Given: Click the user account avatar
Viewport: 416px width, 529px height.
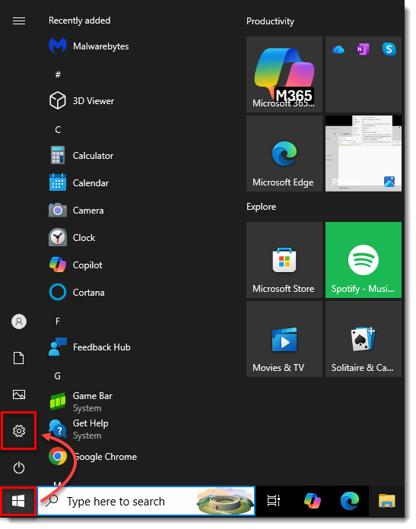Looking at the screenshot, I should 19,322.
